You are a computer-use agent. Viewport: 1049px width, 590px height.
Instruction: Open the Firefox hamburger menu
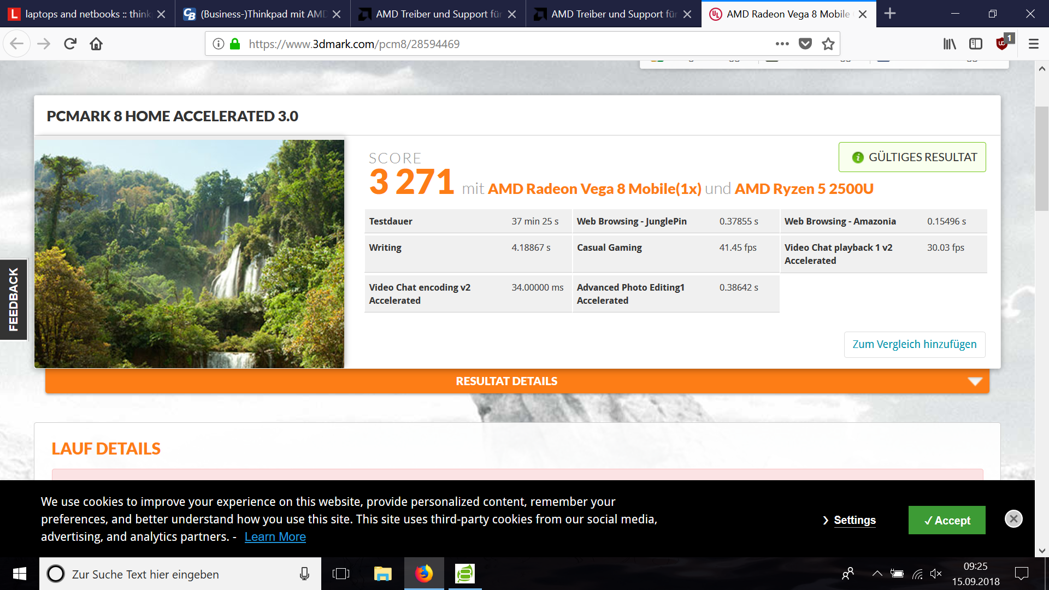(x=1033, y=44)
